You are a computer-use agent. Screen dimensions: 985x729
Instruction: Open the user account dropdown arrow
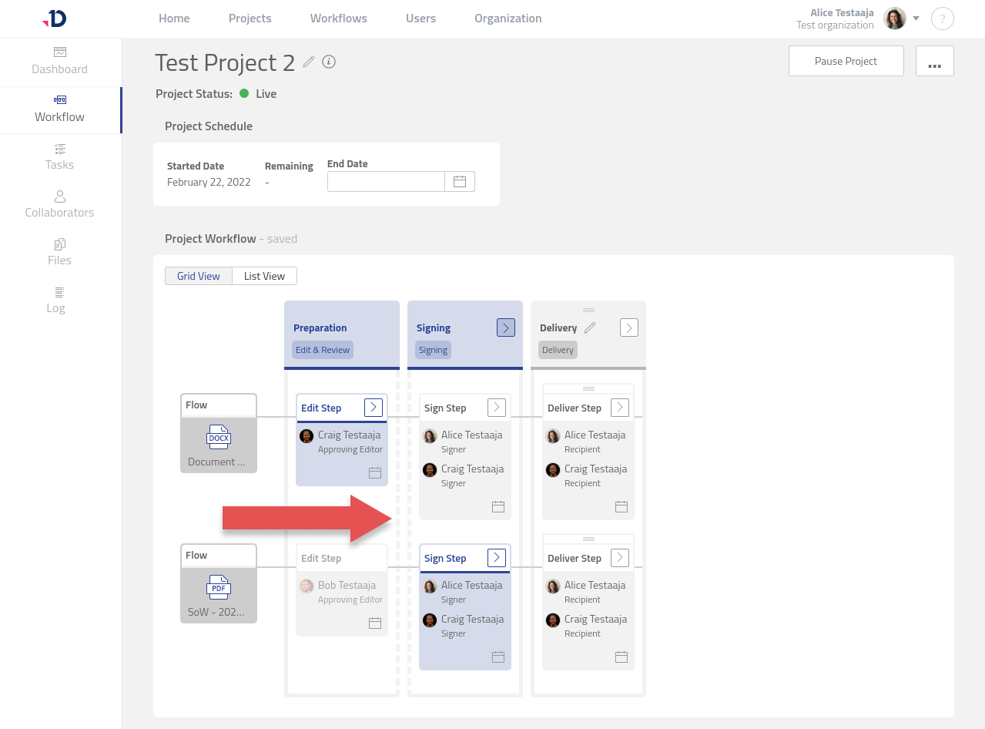point(916,18)
